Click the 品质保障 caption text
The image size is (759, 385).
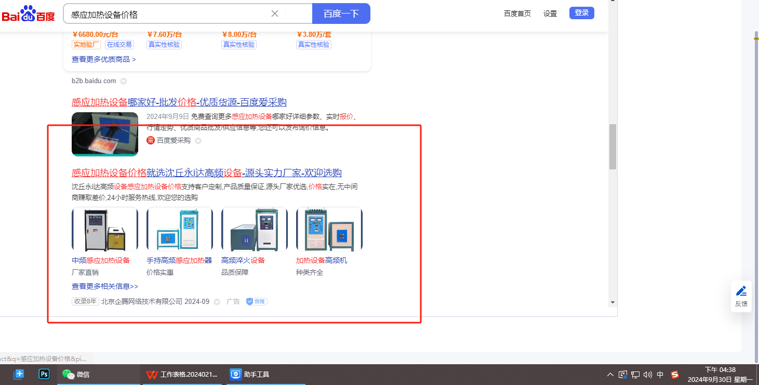pos(235,272)
